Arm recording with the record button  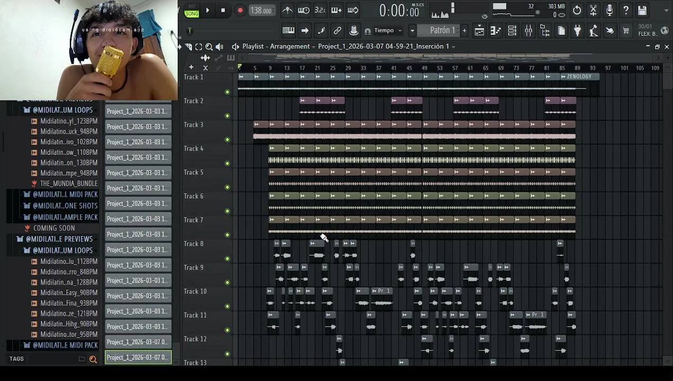click(240, 10)
